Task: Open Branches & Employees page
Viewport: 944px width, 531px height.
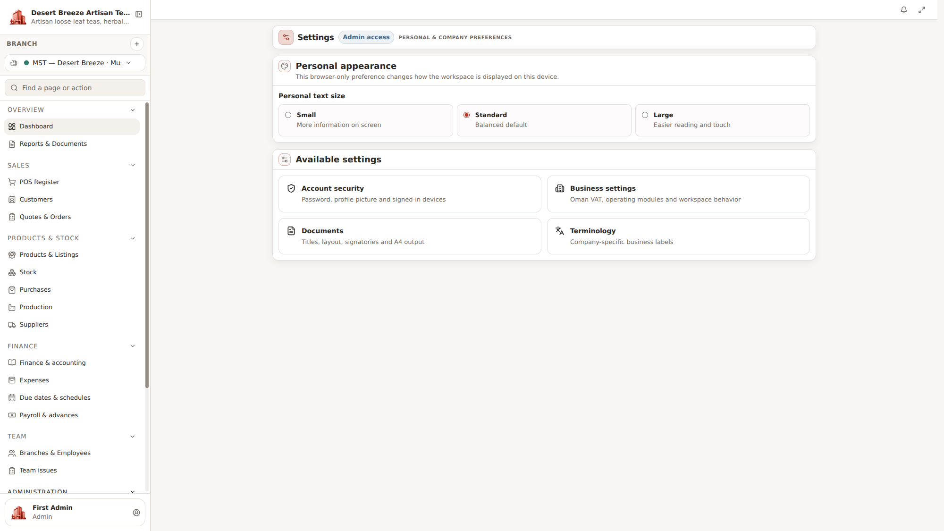Action: [x=72, y=453]
